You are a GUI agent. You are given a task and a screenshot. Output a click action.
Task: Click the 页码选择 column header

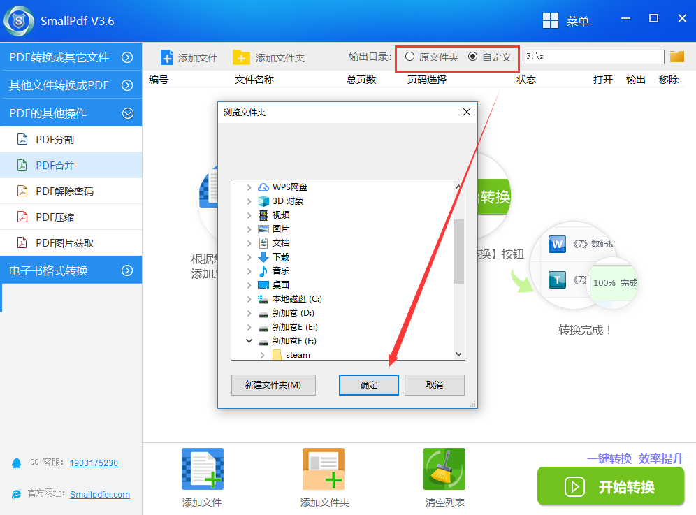pyautogui.click(x=427, y=80)
